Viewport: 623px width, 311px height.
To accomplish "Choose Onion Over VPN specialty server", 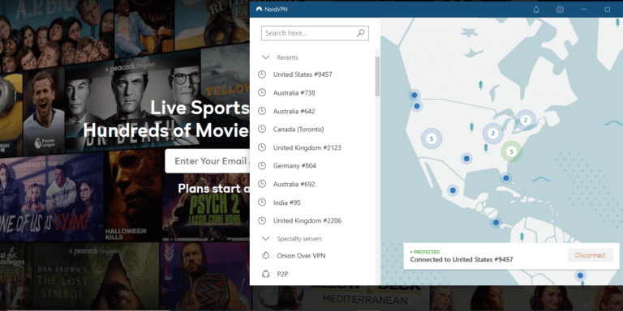I will pos(301,256).
